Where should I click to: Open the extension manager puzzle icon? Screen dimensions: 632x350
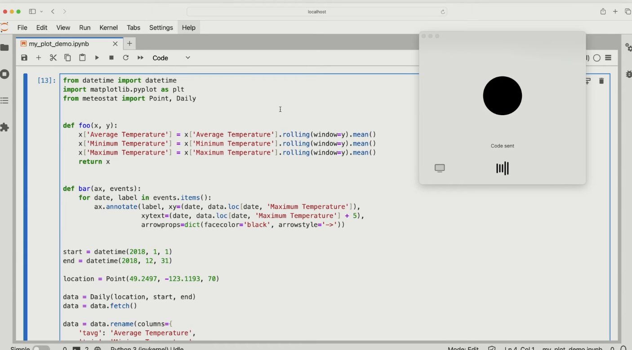[4, 127]
